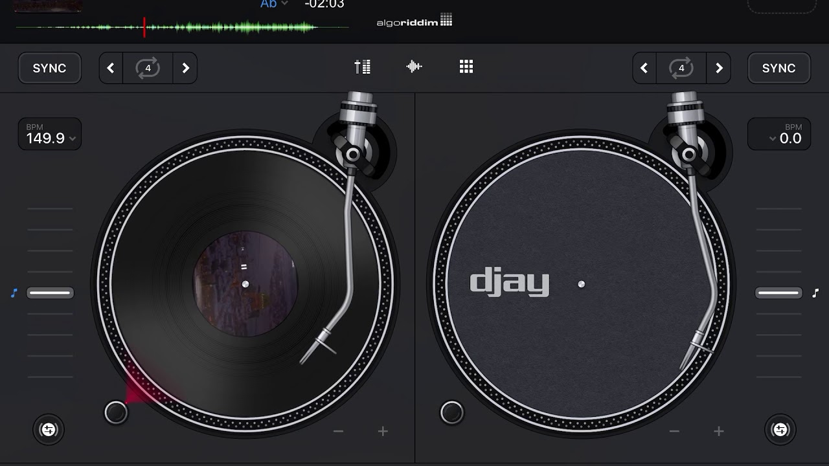The width and height of the screenshot is (829, 466).
Task: Nudge left deck pitch bend plus
Action: 383,431
